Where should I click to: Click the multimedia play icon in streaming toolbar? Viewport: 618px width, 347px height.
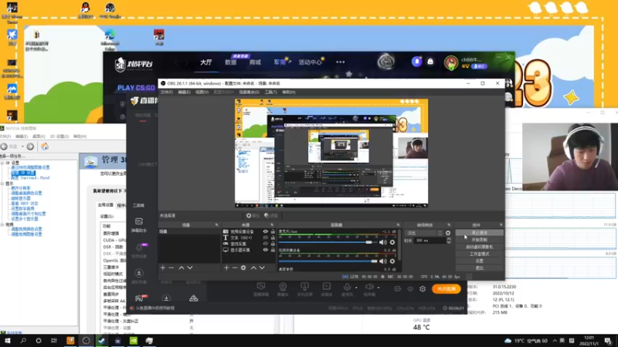(x=326, y=287)
